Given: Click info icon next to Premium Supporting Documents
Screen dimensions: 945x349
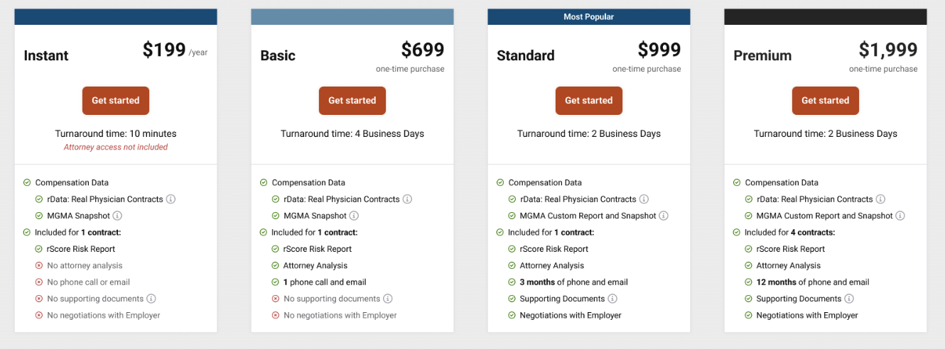Looking at the screenshot, I should [850, 299].
